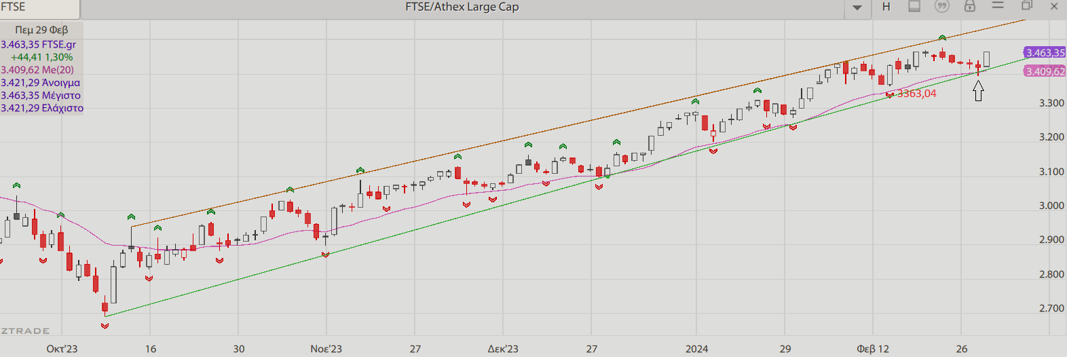Click the Νοε'23 date axis label
The image size is (1067, 357).
326,349
